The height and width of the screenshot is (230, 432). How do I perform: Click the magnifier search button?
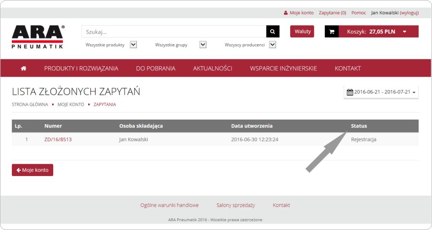click(273, 32)
